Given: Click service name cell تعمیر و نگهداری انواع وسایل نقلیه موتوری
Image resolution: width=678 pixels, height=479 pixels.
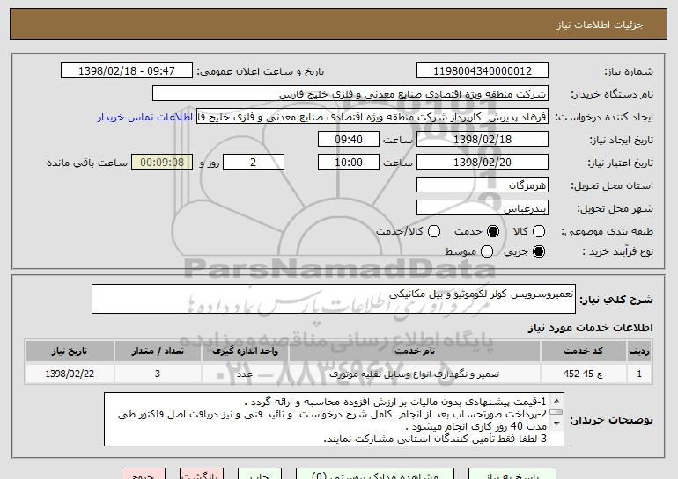Looking at the screenshot, I should click(x=415, y=374).
